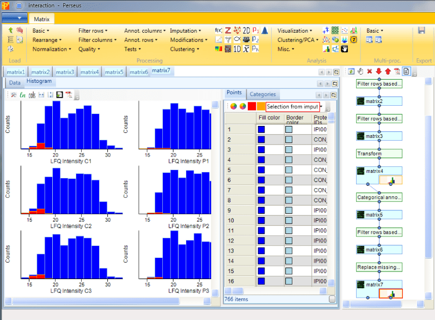Open the Clustering/PCA dropdown in the Analysis group
Image resolution: width=435 pixels, height=320 pixels.
pos(298,40)
